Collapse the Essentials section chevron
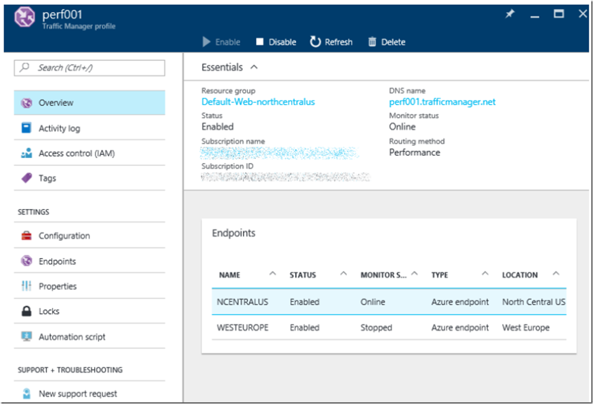The width and height of the screenshot is (593, 404). pos(254,67)
